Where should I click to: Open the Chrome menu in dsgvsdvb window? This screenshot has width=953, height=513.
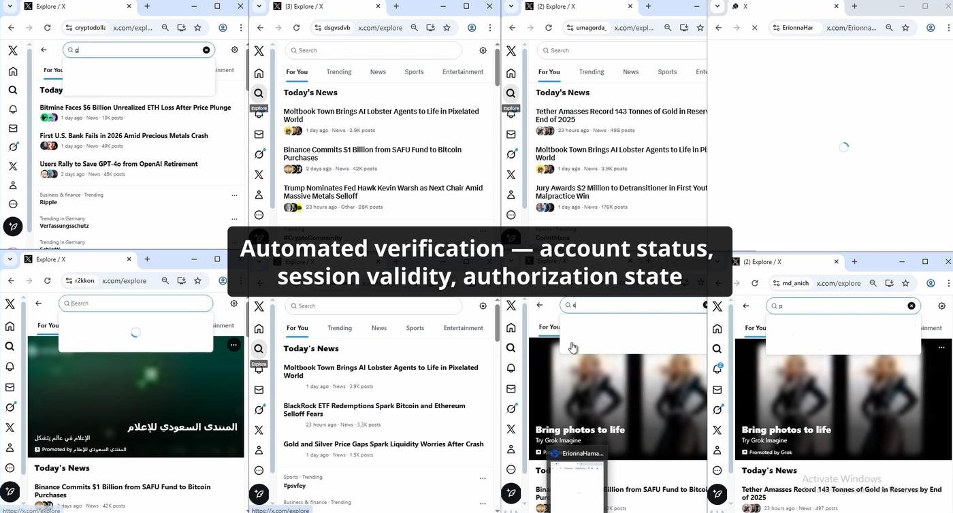click(x=489, y=28)
